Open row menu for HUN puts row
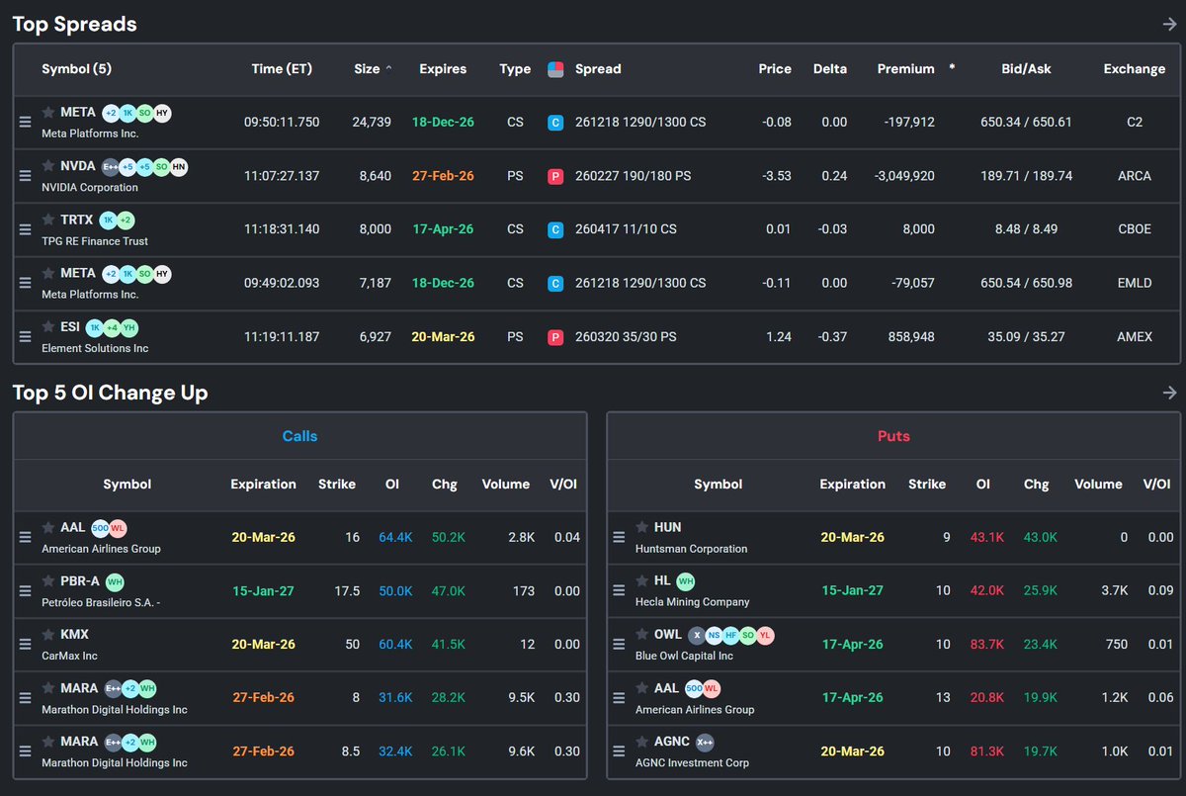 coord(619,538)
